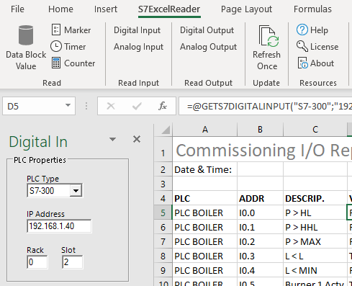The height and width of the screenshot is (286, 352).
Task: Click 'PLC BOILER' cell in row 5
Action: coord(205,213)
